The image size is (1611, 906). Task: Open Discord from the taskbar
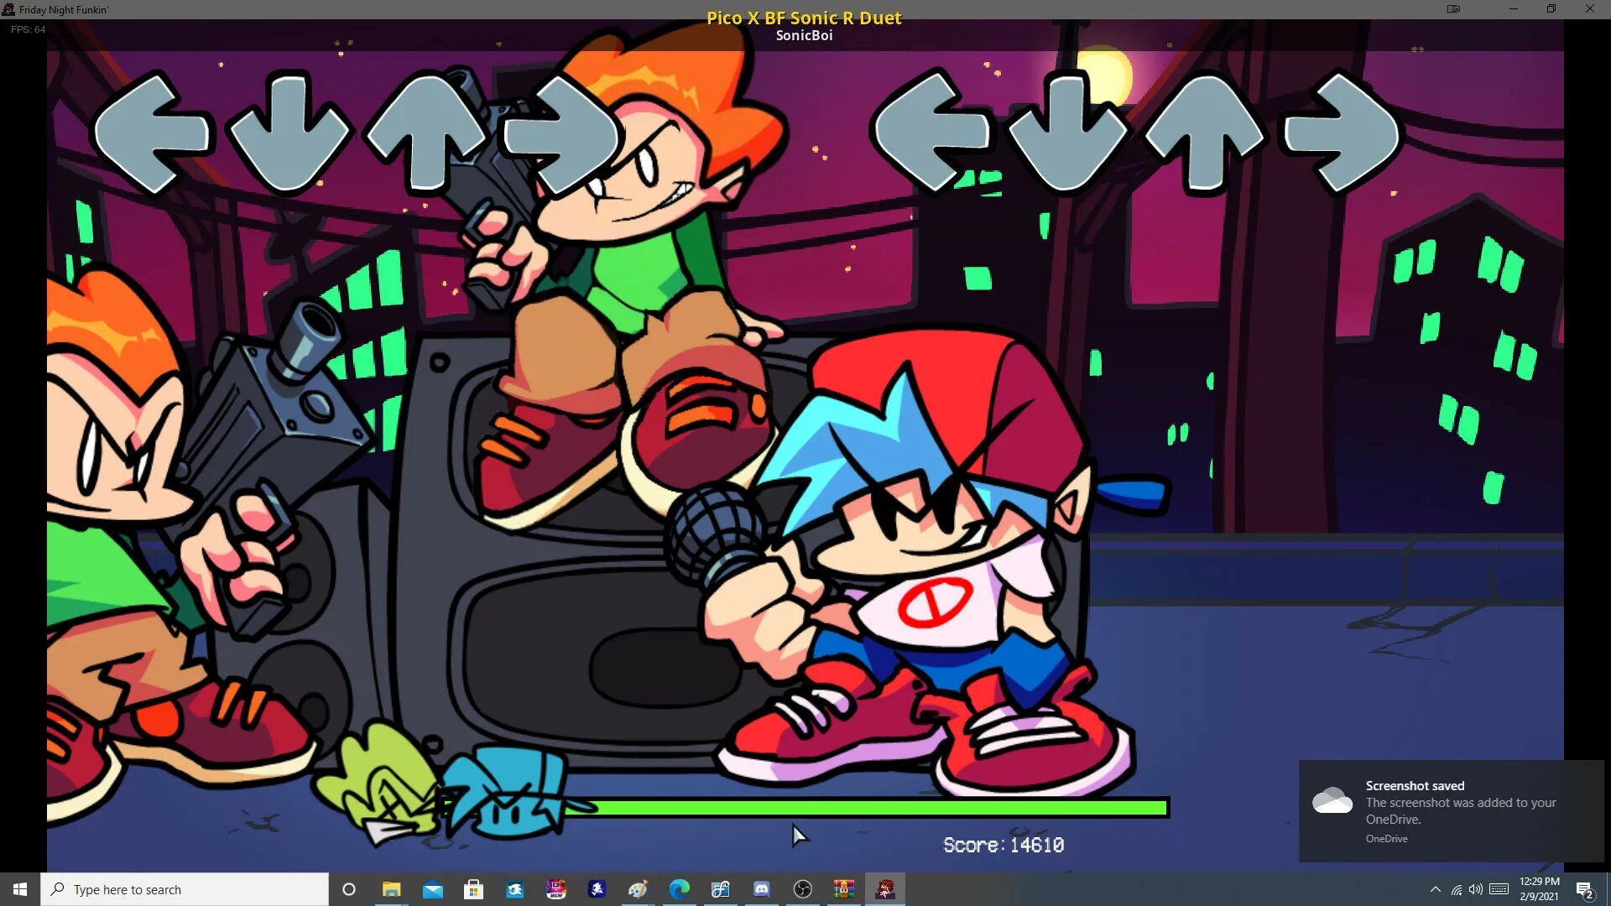tap(761, 889)
